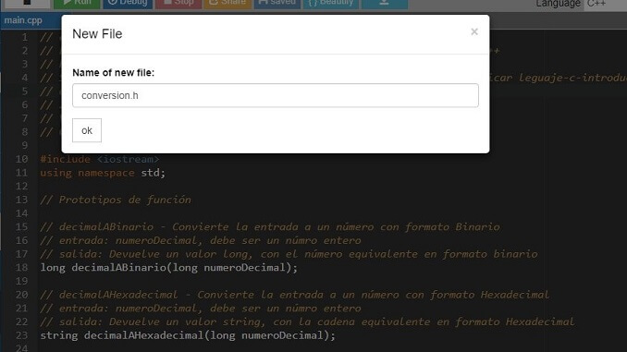Click the '#include <iostream>' line in the editor
627x352 pixels.
[100, 159]
